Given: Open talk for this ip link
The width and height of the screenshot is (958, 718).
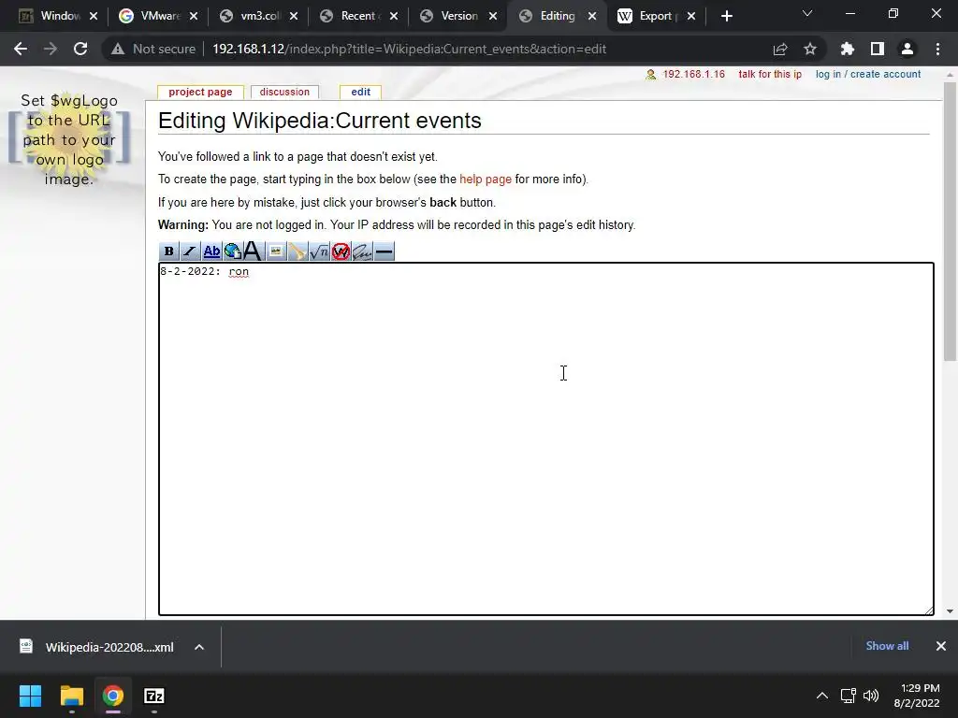Looking at the screenshot, I should (770, 74).
